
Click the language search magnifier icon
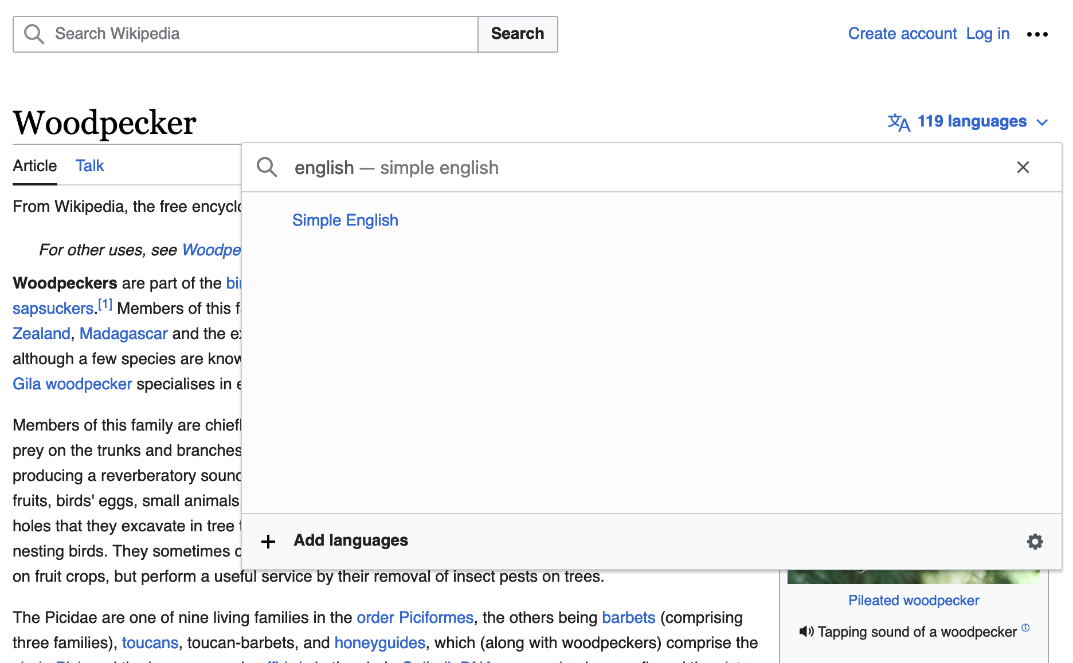tap(267, 167)
